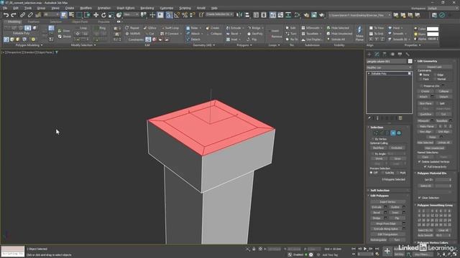Toggle Full Interactivity checkbox
460x258 pixels.
point(425,167)
